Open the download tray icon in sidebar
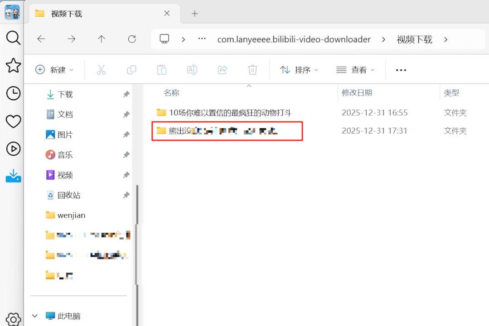Screen dimensions: 489x326 13,176
